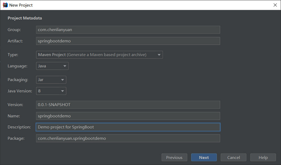281x165 pixels.
Task: Click the Java Version dropdown arrow
Action: click(63, 91)
